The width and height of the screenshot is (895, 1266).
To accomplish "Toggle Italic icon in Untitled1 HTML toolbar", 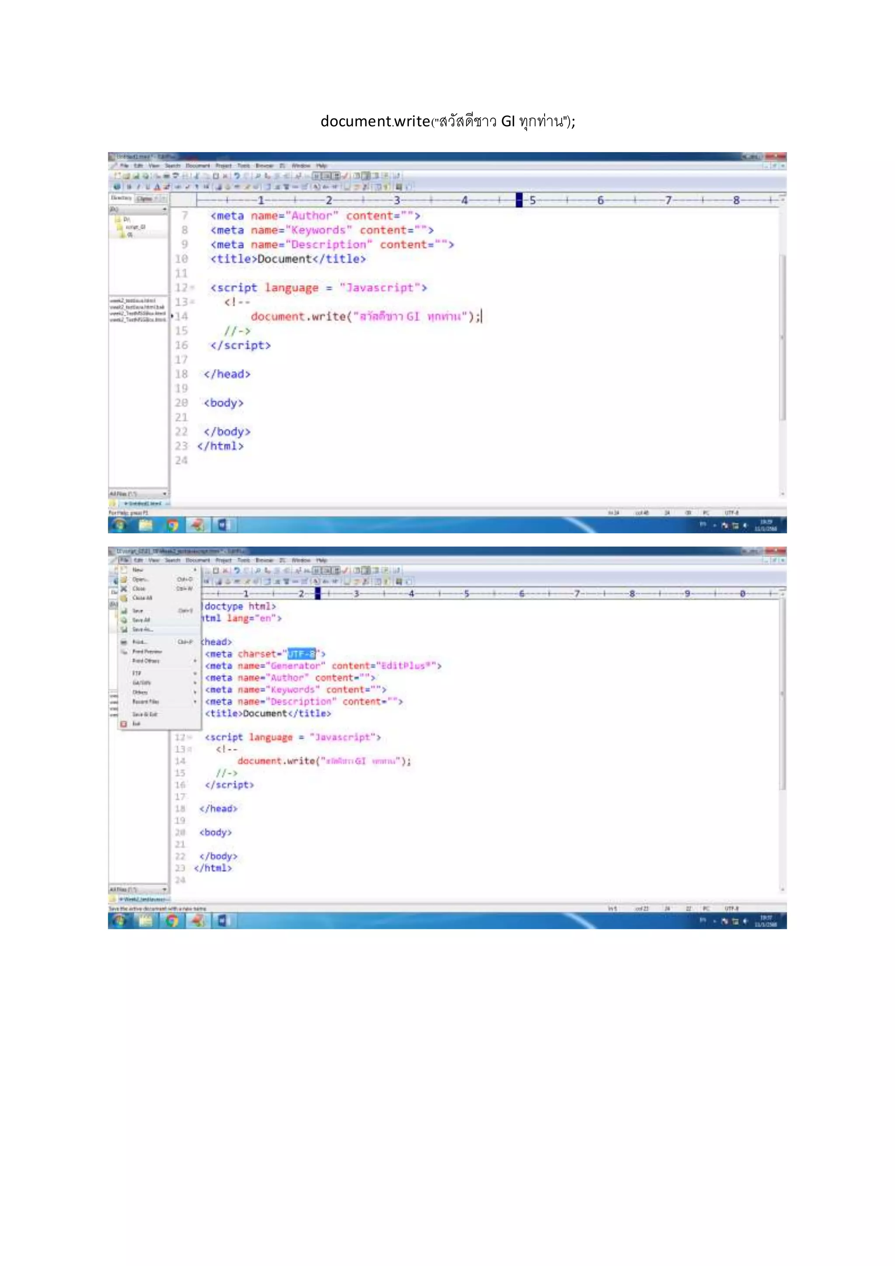I will tap(139, 187).
